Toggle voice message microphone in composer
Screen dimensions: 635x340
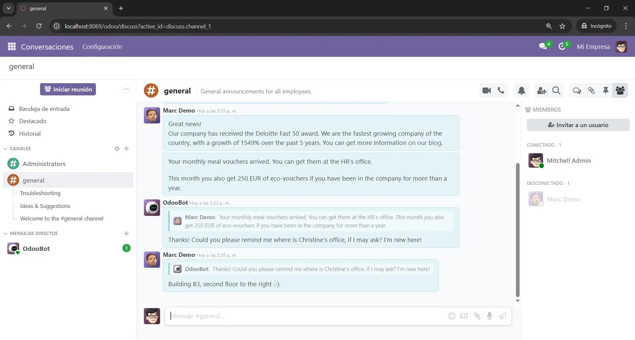pos(489,316)
